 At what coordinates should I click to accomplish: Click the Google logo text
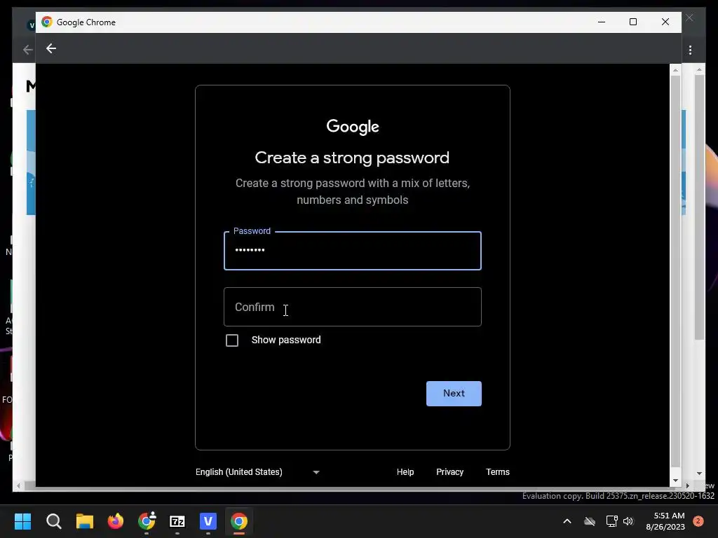[353, 127]
